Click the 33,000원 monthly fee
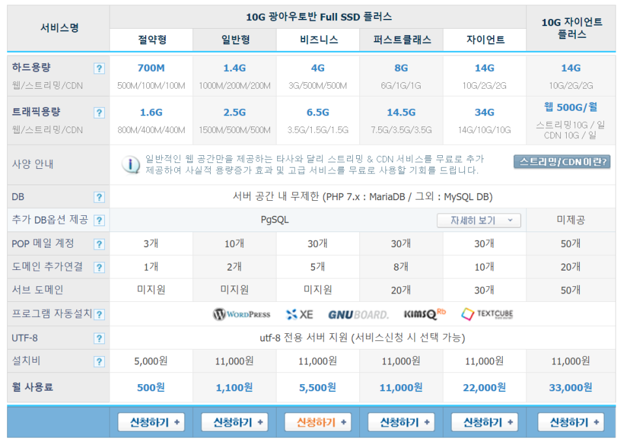630x448 pixels. [571, 388]
